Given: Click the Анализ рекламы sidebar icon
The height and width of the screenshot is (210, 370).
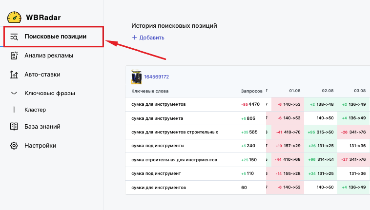Looking at the screenshot, I should coord(14,56).
